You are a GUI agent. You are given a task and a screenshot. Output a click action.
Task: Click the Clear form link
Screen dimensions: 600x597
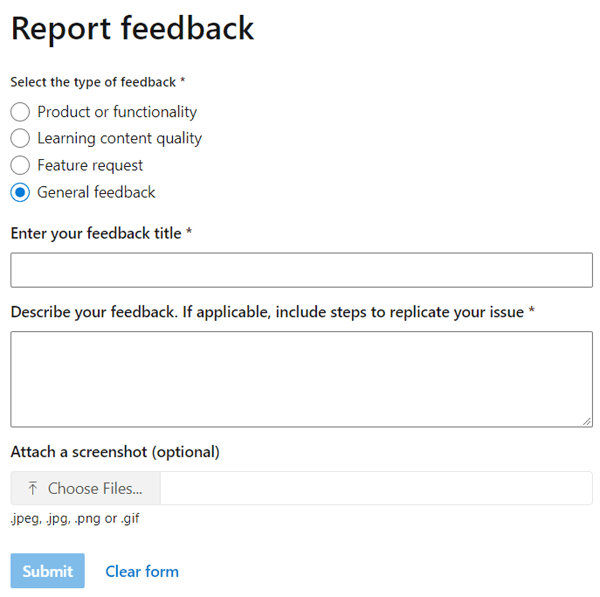coord(142,571)
